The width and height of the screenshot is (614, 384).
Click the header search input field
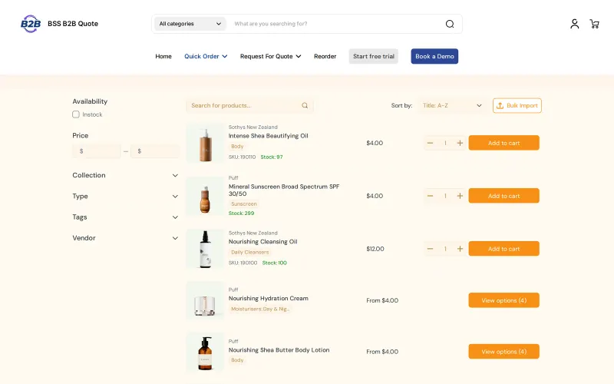[x=337, y=24]
